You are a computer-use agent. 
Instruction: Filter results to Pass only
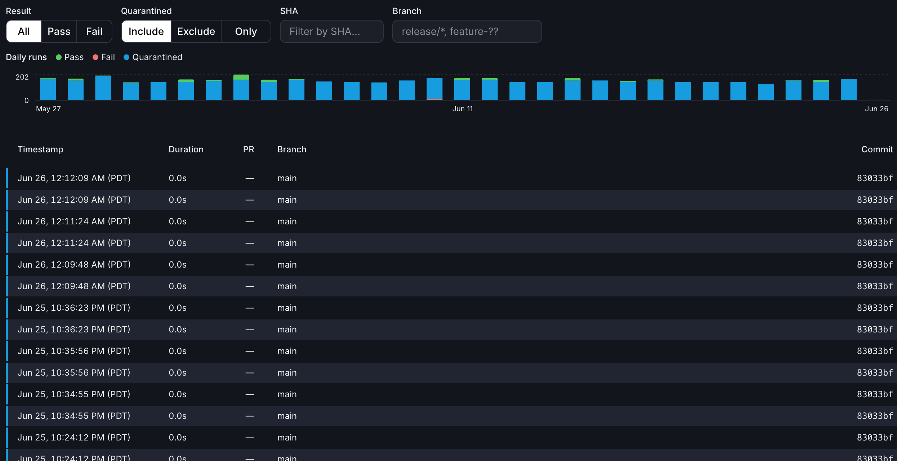[x=59, y=31]
